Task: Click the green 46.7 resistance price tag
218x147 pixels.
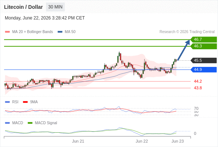Action: tap(204, 40)
